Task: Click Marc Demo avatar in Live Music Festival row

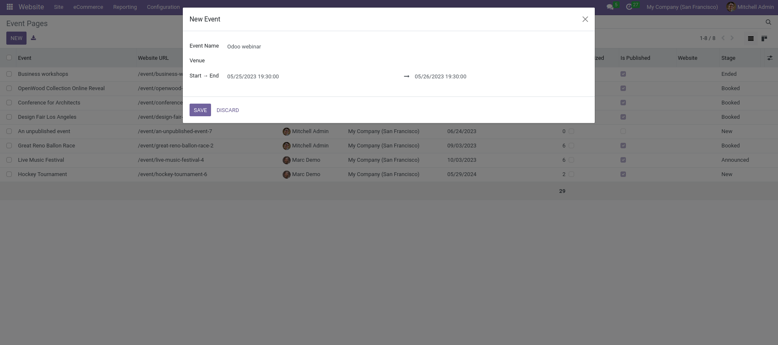Action: pos(286,160)
